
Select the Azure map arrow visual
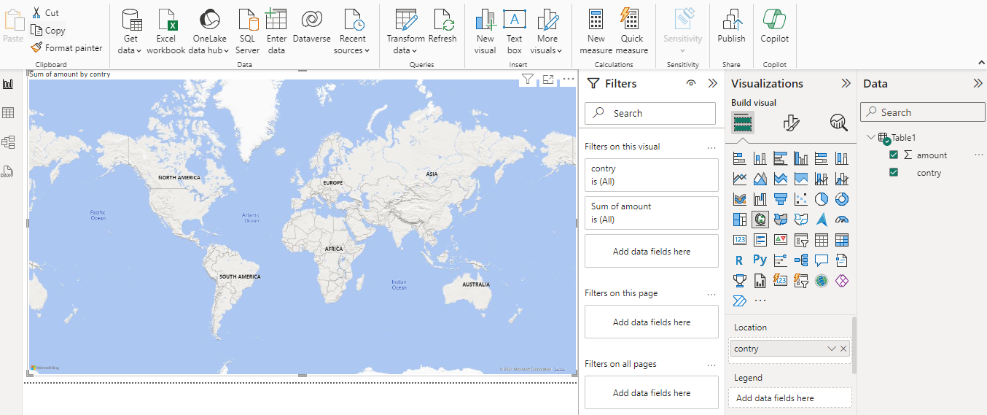click(x=822, y=220)
